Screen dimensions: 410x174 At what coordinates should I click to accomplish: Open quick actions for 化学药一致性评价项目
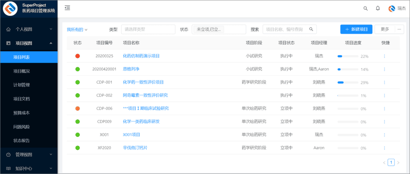(x=384, y=82)
